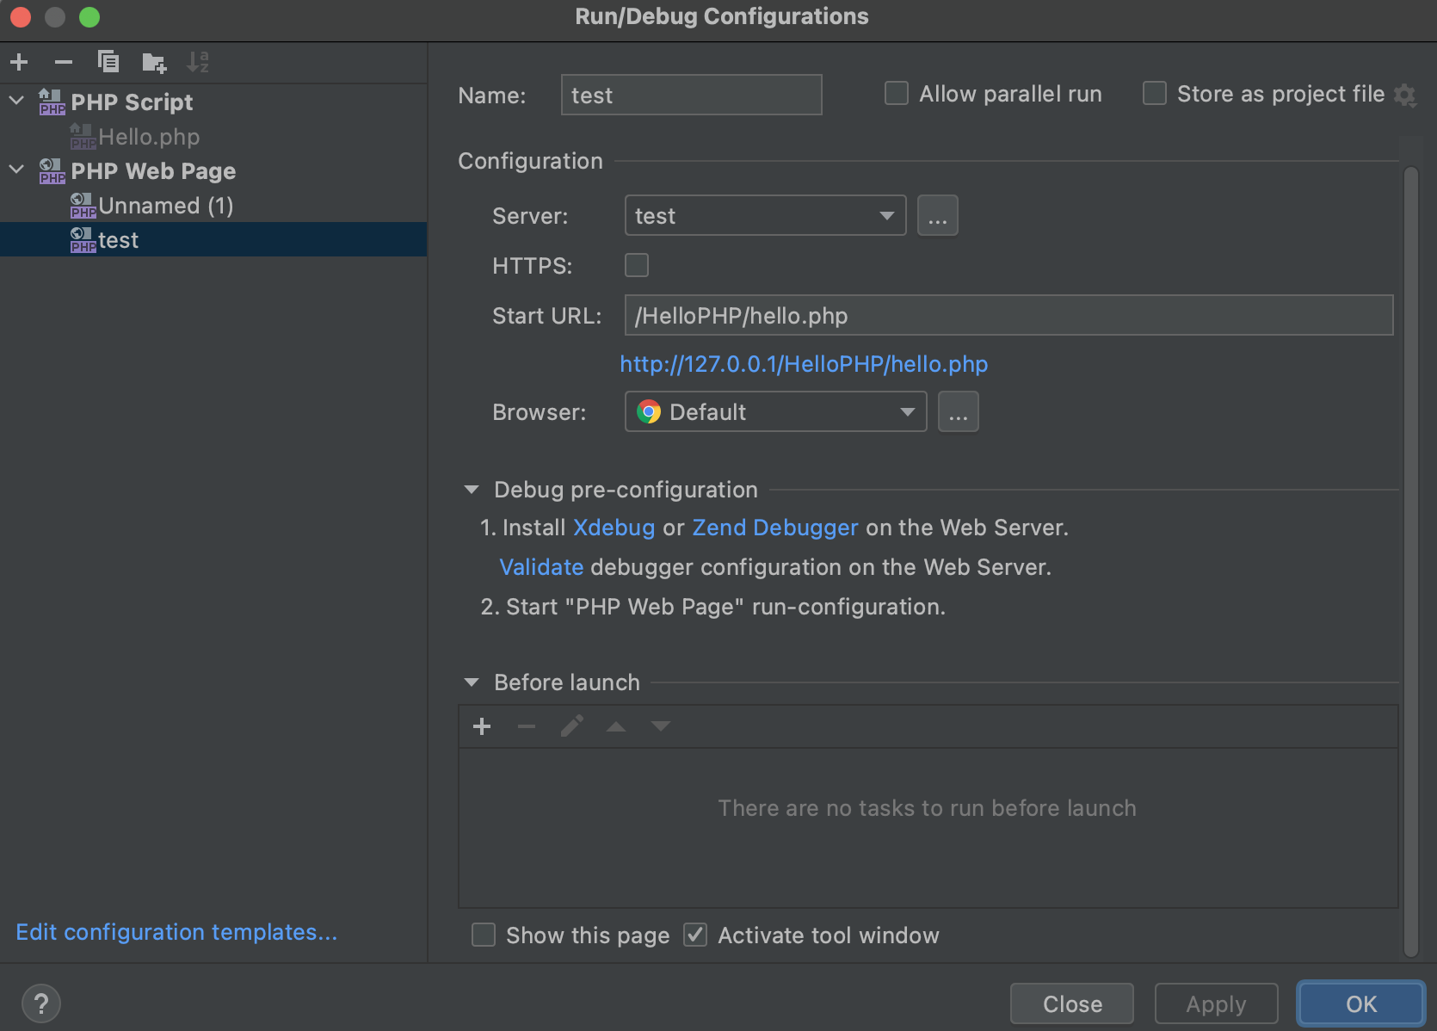
Task: Click the Chrome icon in Browser field
Action: (649, 411)
